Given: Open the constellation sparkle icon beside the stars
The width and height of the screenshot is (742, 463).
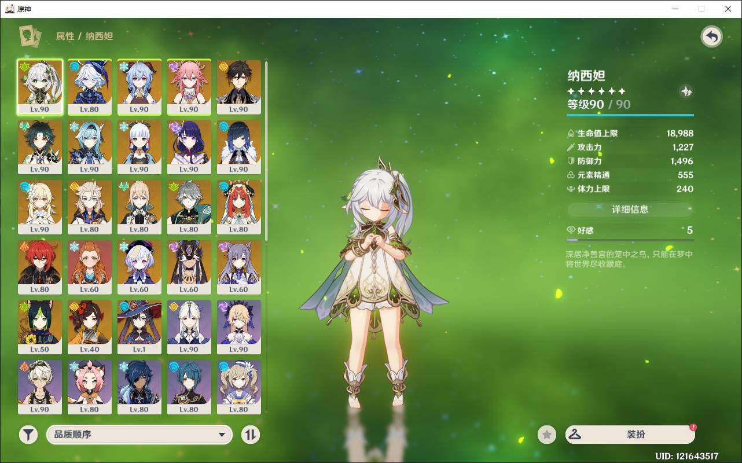Looking at the screenshot, I should click(x=686, y=91).
